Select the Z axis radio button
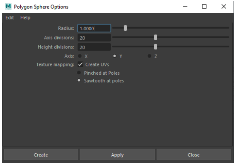Viewport: 236px width, 164px height. coord(149,56)
